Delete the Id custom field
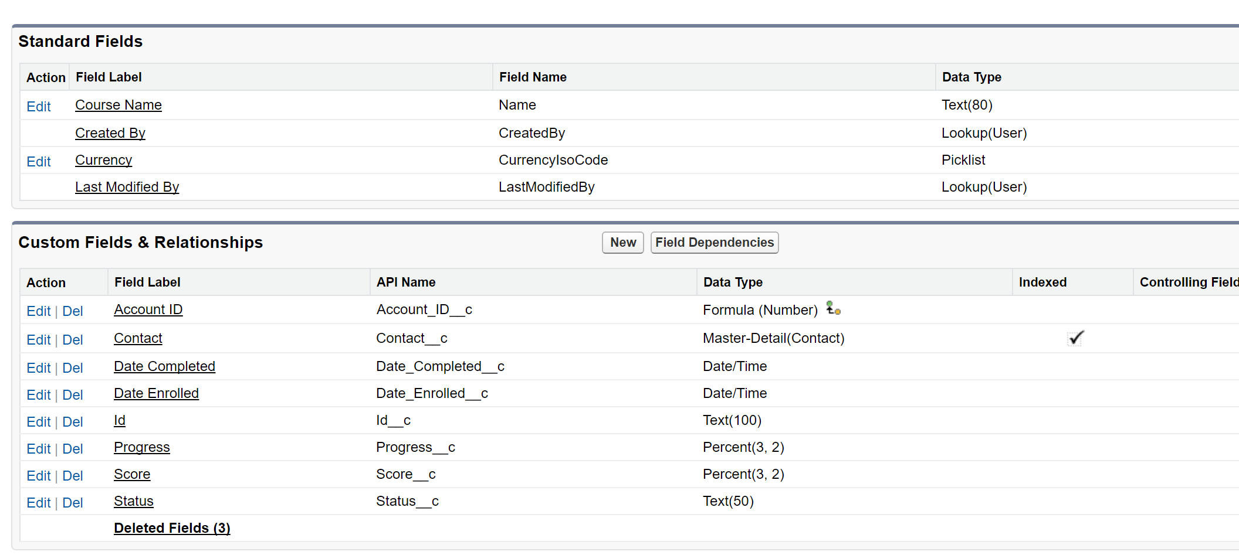The image size is (1239, 555). click(73, 422)
